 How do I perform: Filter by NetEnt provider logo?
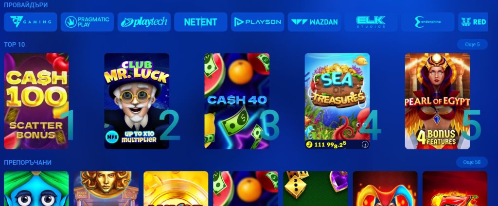click(201, 22)
